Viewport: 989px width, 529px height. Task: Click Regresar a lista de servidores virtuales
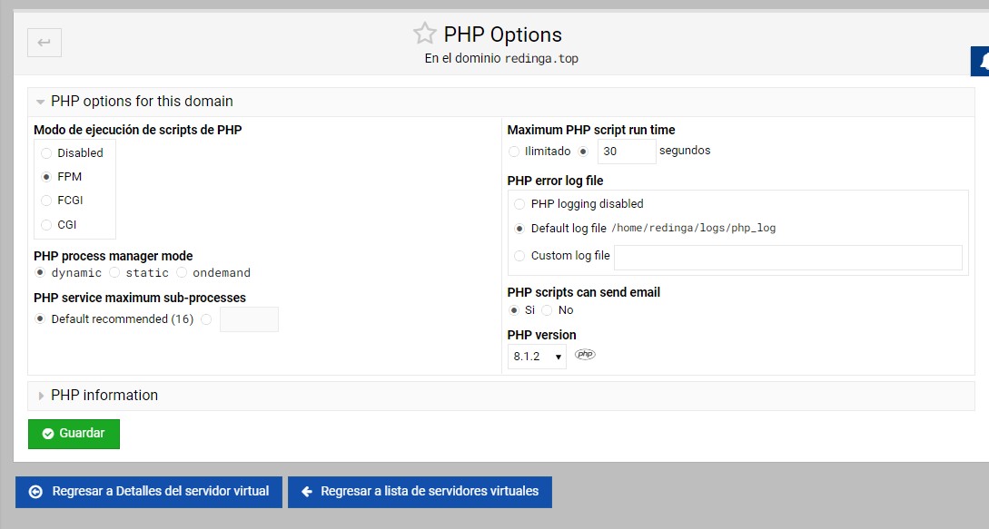click(420, 492)
